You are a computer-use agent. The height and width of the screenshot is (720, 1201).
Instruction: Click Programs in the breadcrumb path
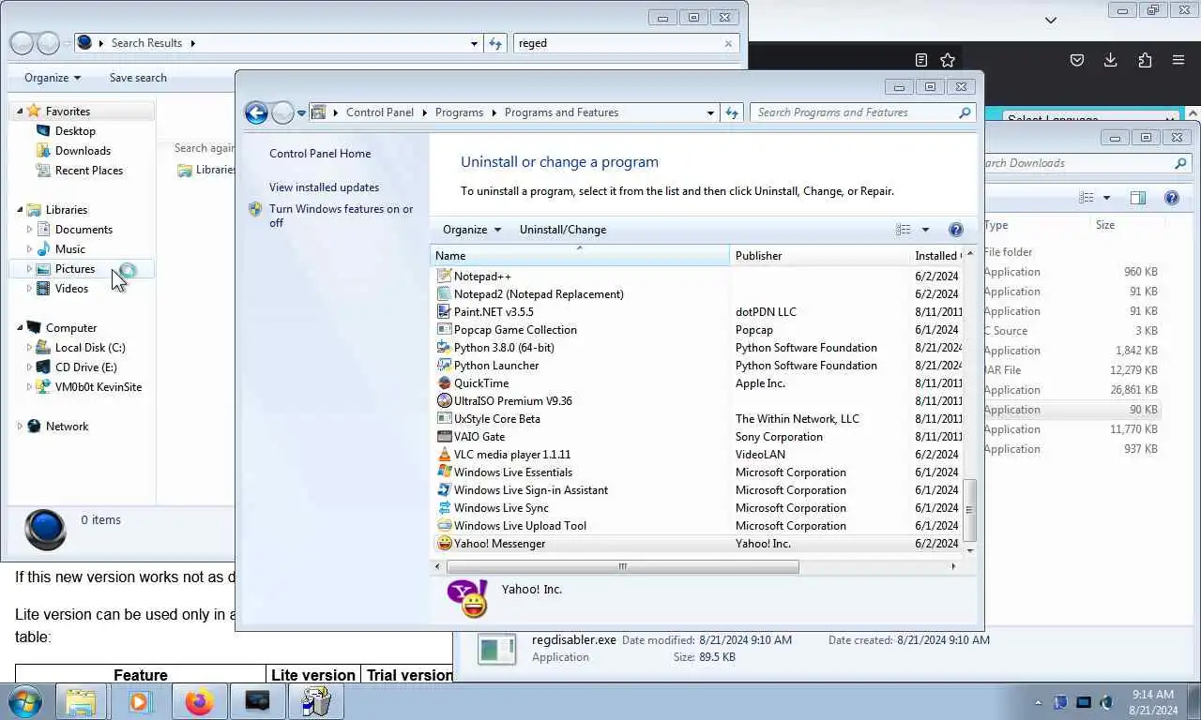click(459, 112)
